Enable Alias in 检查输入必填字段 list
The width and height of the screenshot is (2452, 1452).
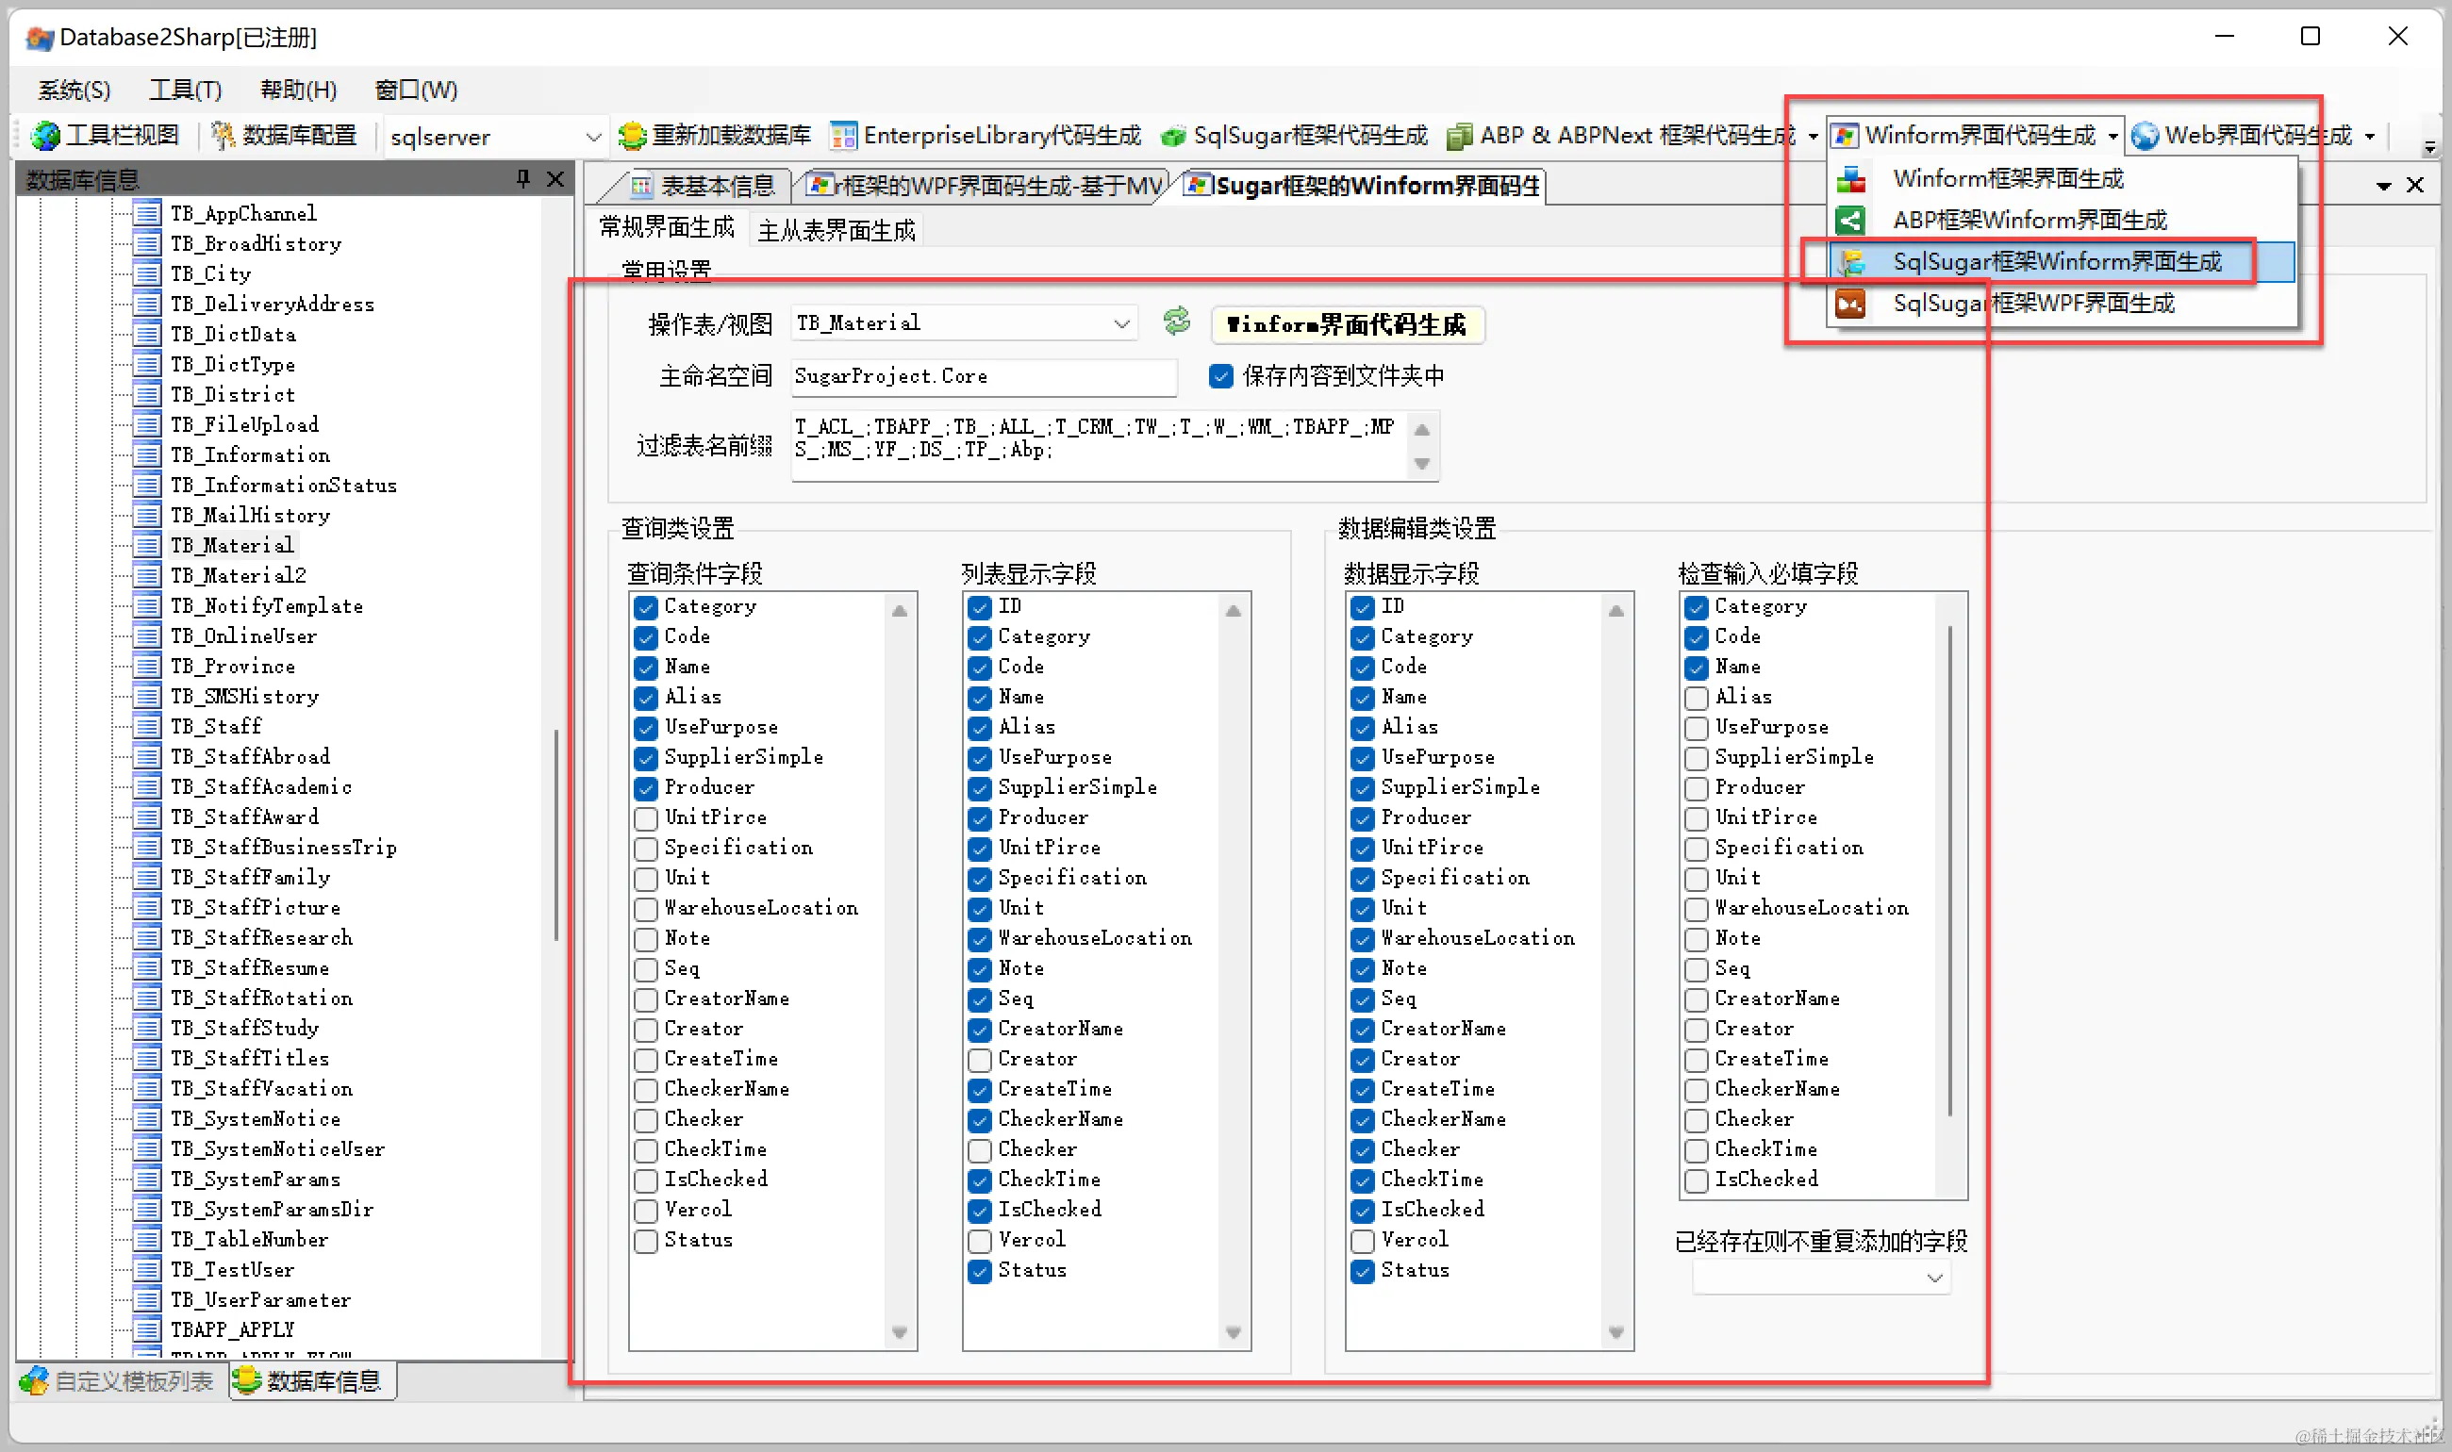click(1697, 698)
